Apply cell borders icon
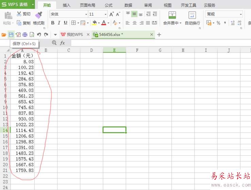This screenshot has height=190, width=251. 73,23
